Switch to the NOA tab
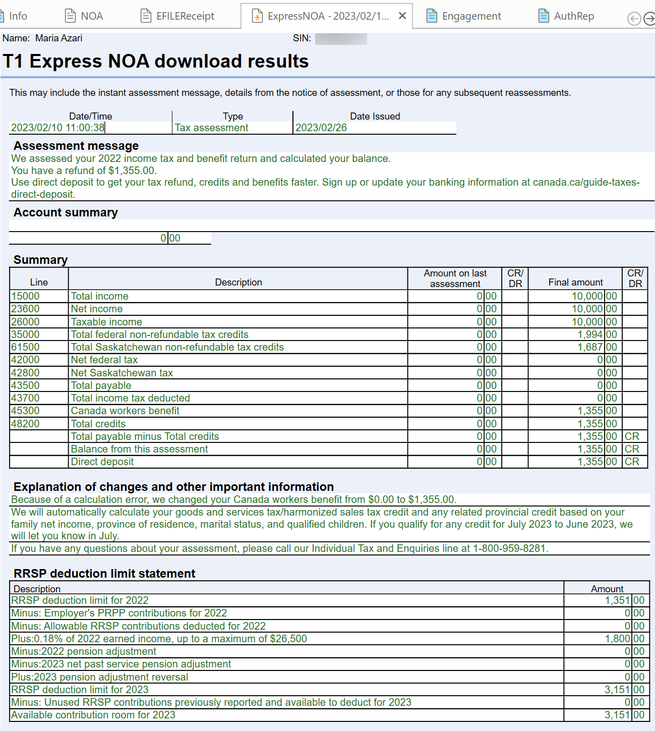655x731 pixels. pyautogui.click(x=84, y=16)
